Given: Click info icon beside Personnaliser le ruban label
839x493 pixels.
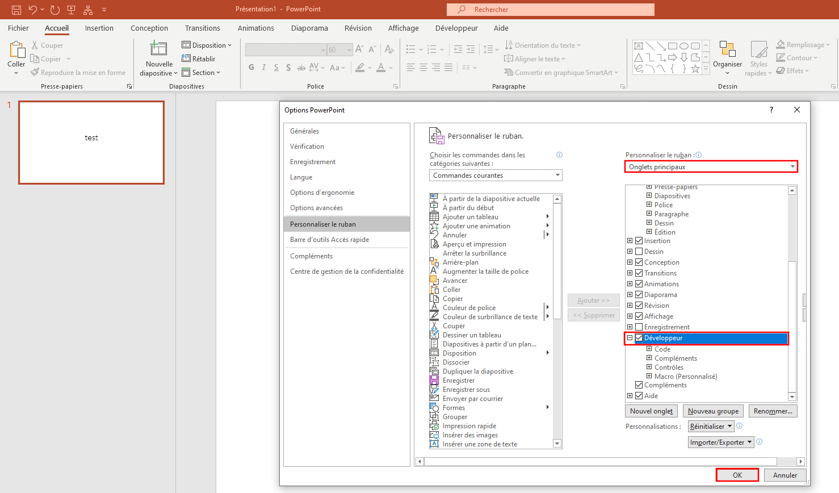Looking at the screenshot, I should point(699,155).
